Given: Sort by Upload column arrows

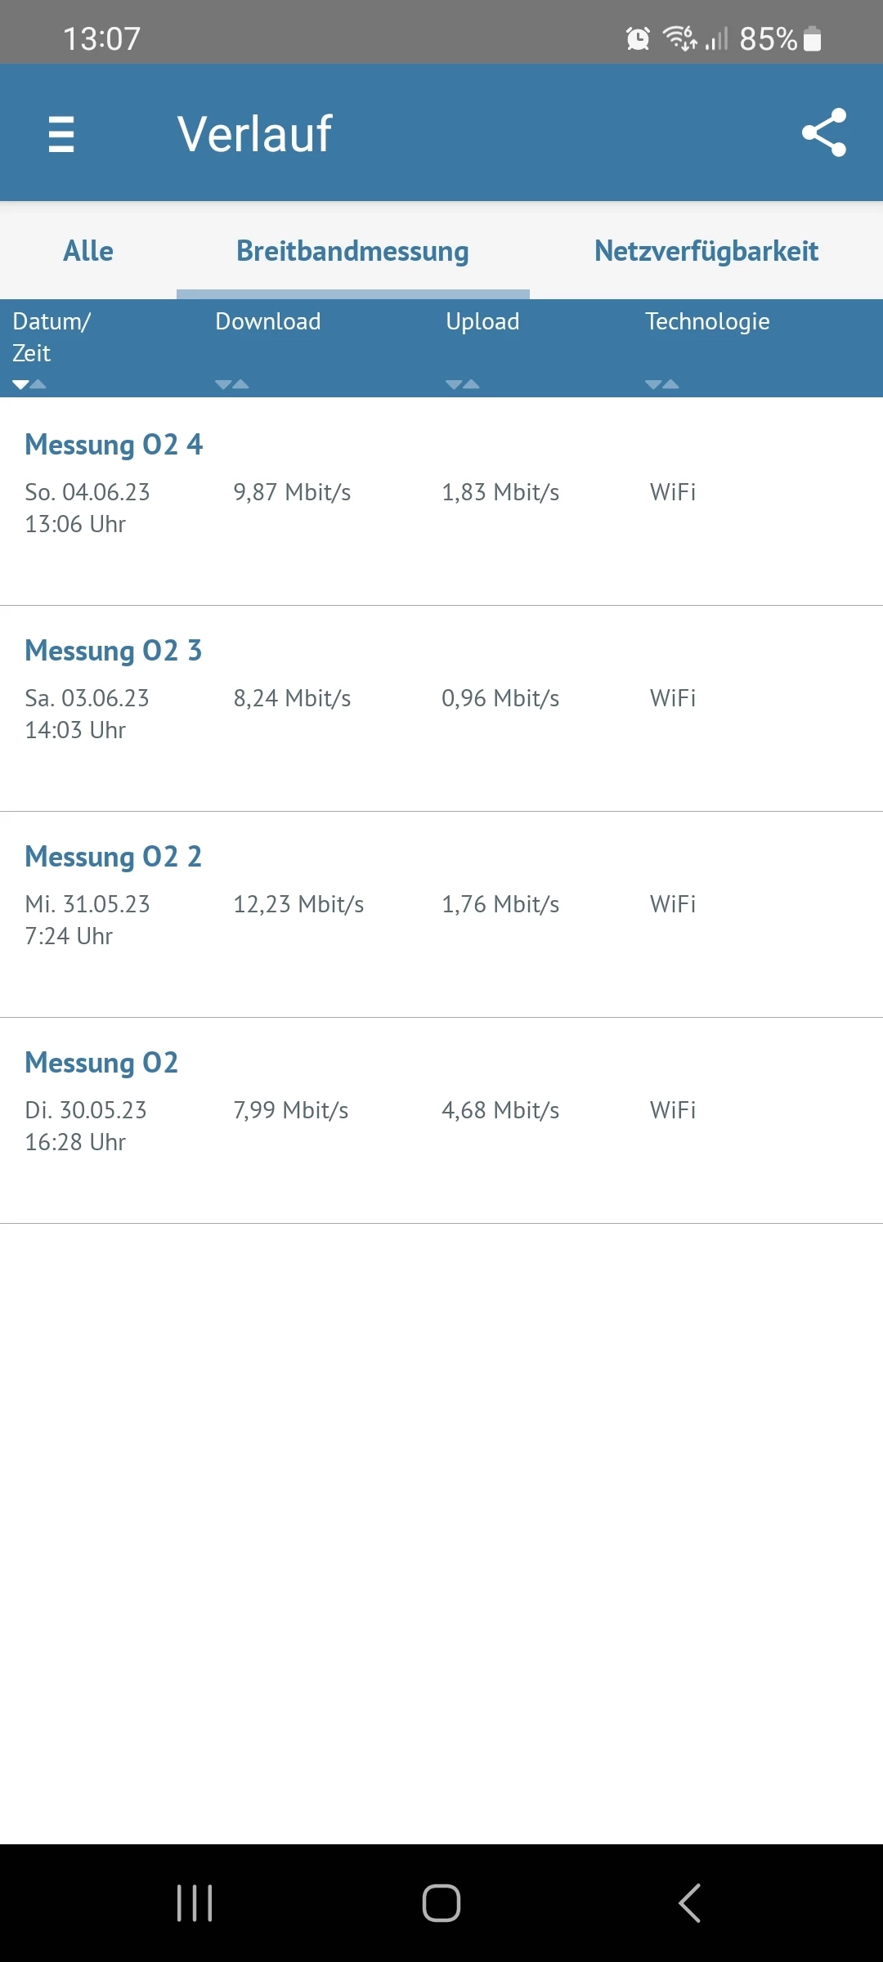Looking at the screenshot, I should point(463,384).
